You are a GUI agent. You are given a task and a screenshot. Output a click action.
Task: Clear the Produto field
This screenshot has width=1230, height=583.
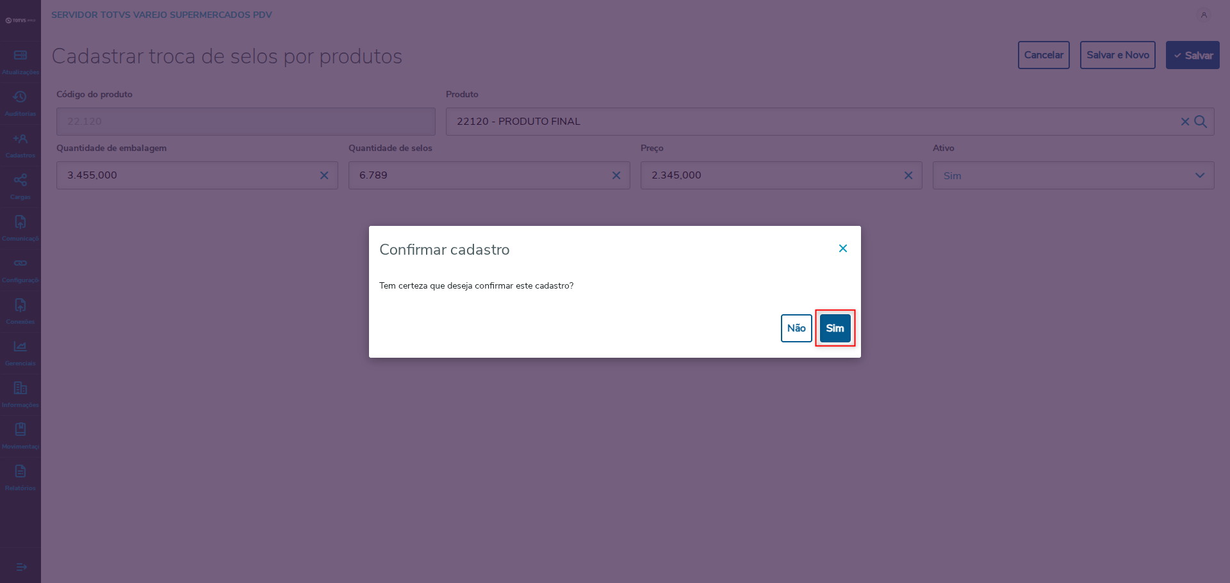click(x=1185, y=122)
